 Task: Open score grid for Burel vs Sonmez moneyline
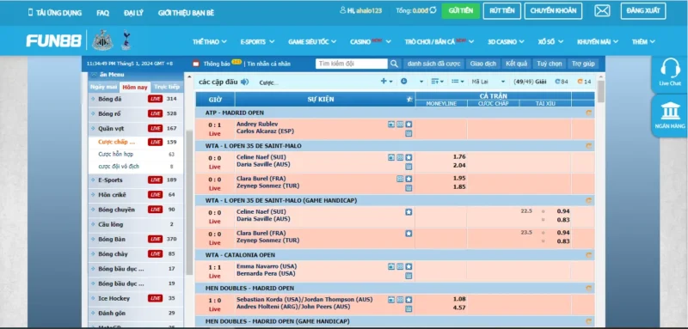click(x=400, y=179)
